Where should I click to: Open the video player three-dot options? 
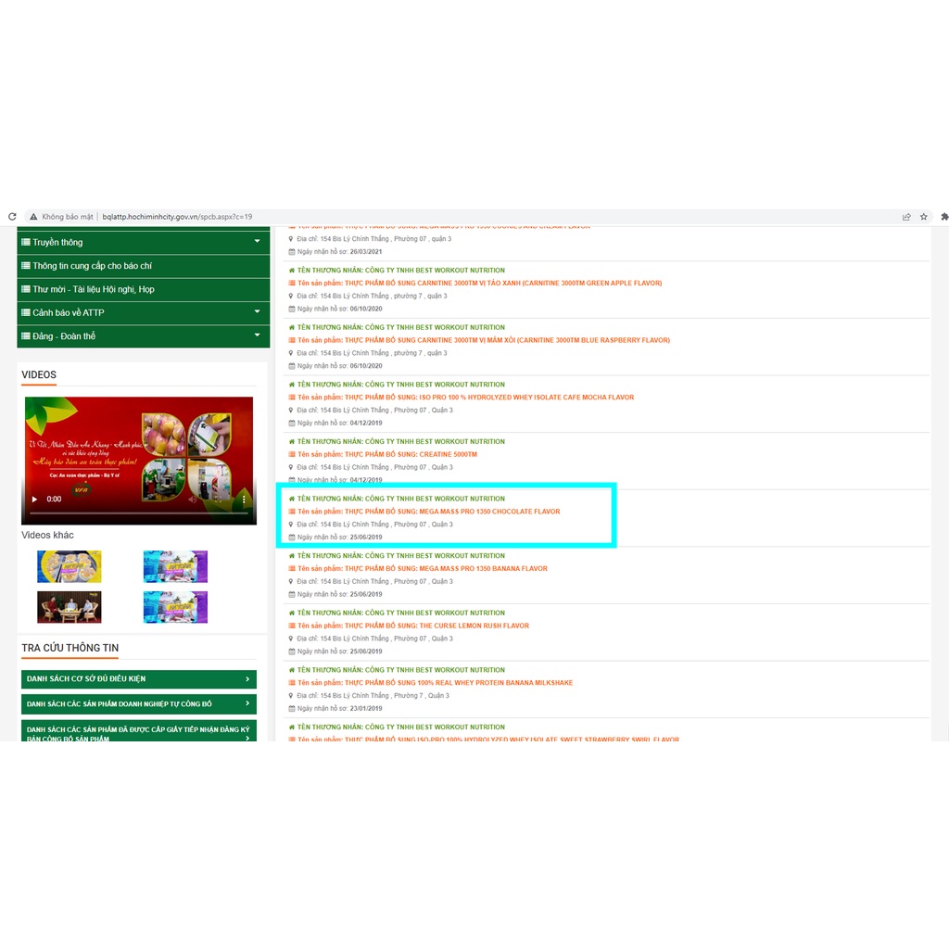pos(245,499)
